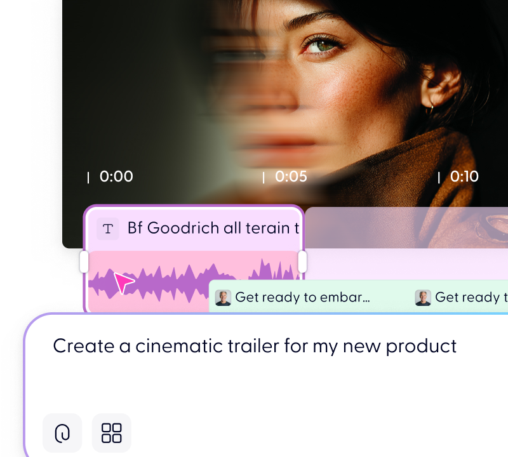508x457 pixels.
Task: Select the faded purple clip beside selected clip
Action: click(x=406, y=227)
